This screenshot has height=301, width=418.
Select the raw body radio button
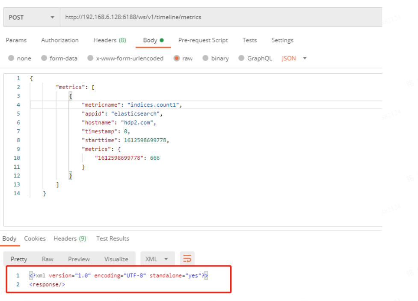point(176,58)
